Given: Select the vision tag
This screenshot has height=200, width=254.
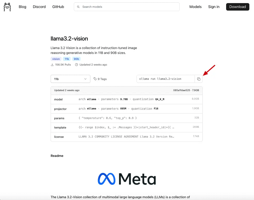Looking at the screenshot, I should [56, 59].
